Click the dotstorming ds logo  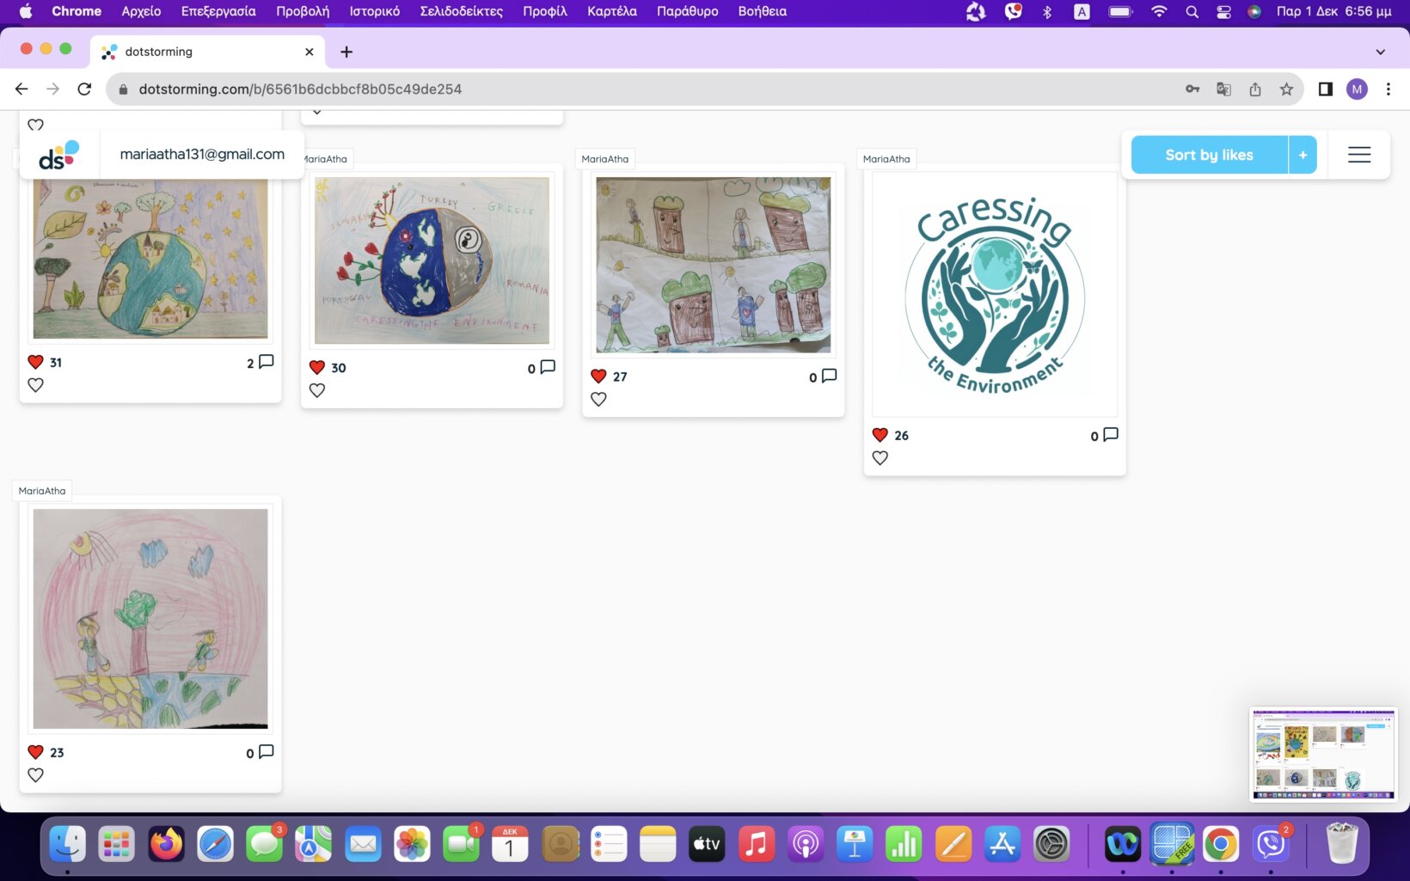(x=58, y=156)
